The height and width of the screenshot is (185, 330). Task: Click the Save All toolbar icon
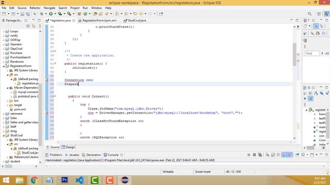(28, 14)
